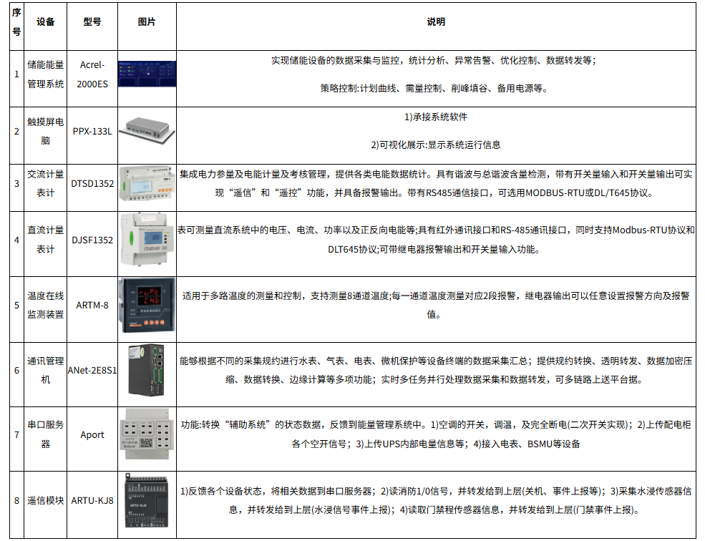
Task: Select serial number 6 in the 序号 column
Action: tap(16, 371)
